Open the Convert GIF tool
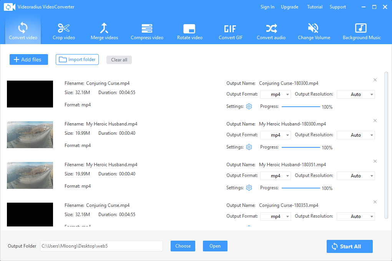 click(230, 31)
